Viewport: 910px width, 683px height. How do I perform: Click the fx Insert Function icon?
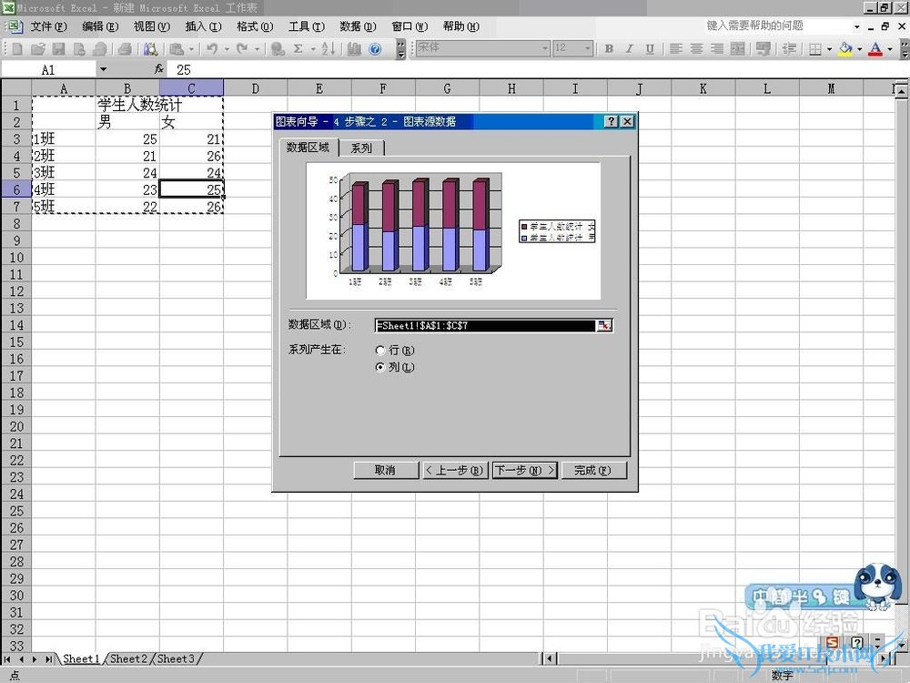coord(159,69)
